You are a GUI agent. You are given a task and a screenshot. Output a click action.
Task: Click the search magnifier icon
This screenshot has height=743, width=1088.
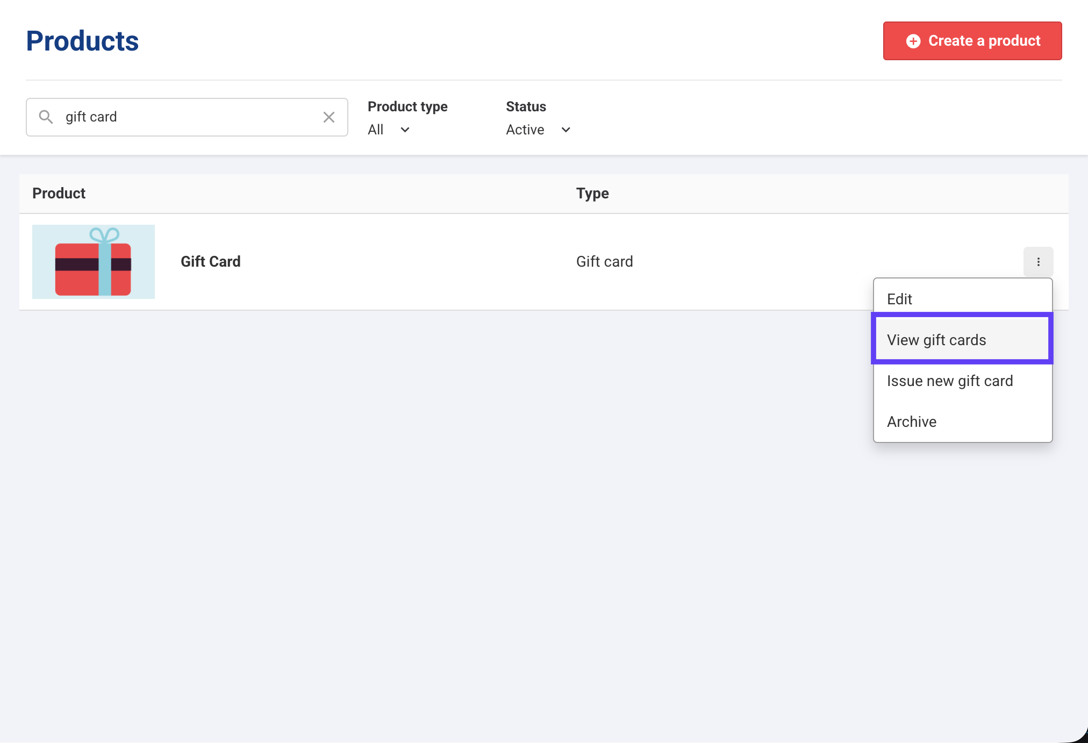[x=46, y=117]
